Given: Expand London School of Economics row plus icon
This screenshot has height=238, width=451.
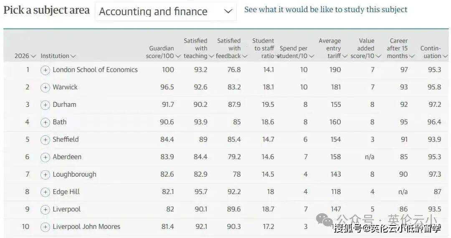Looking at the screenshot, I should [45, 70].
